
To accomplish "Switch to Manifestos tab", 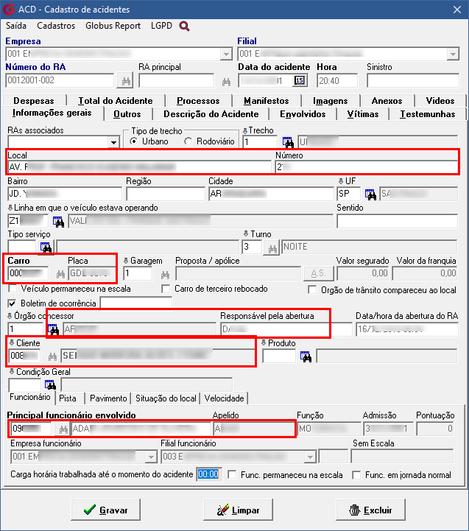I will (x=267, y=101).
